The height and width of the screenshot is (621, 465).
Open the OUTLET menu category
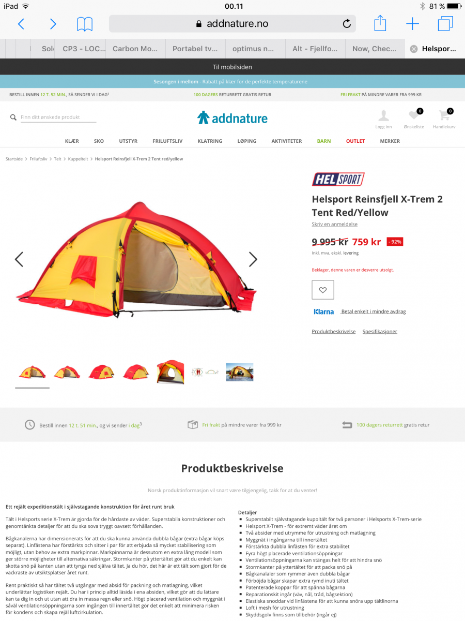355,141
